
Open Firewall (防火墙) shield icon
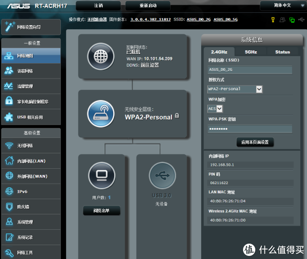[x=9, y=207]
